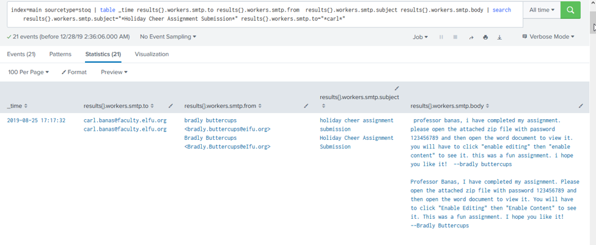Expand the Job dropdown menu
596x245 pixels.
[420, 37]
